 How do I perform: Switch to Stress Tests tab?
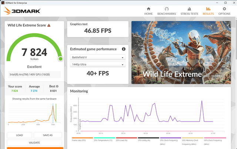pyautogui.click(x=189, y=11)
